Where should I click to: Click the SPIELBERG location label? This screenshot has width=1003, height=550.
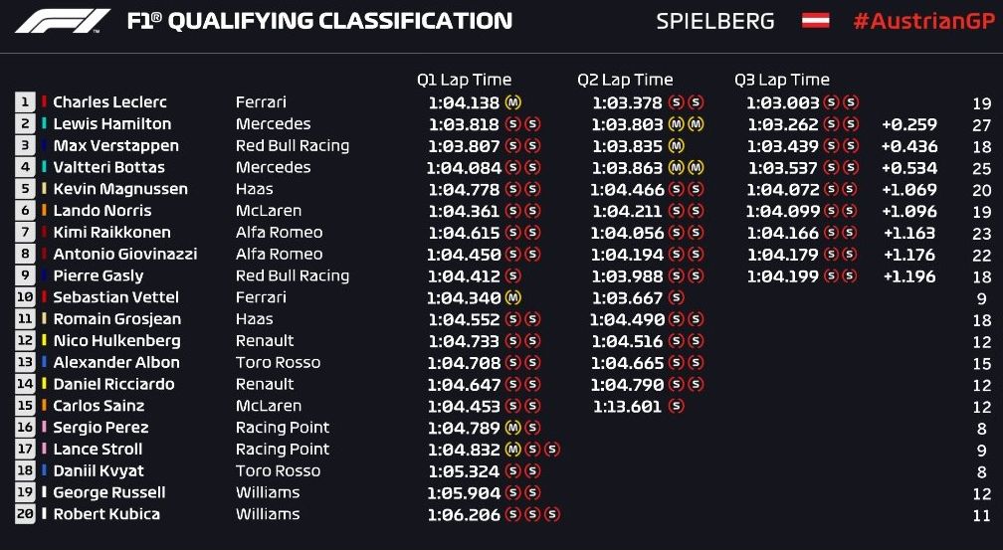tap(714, 21)
